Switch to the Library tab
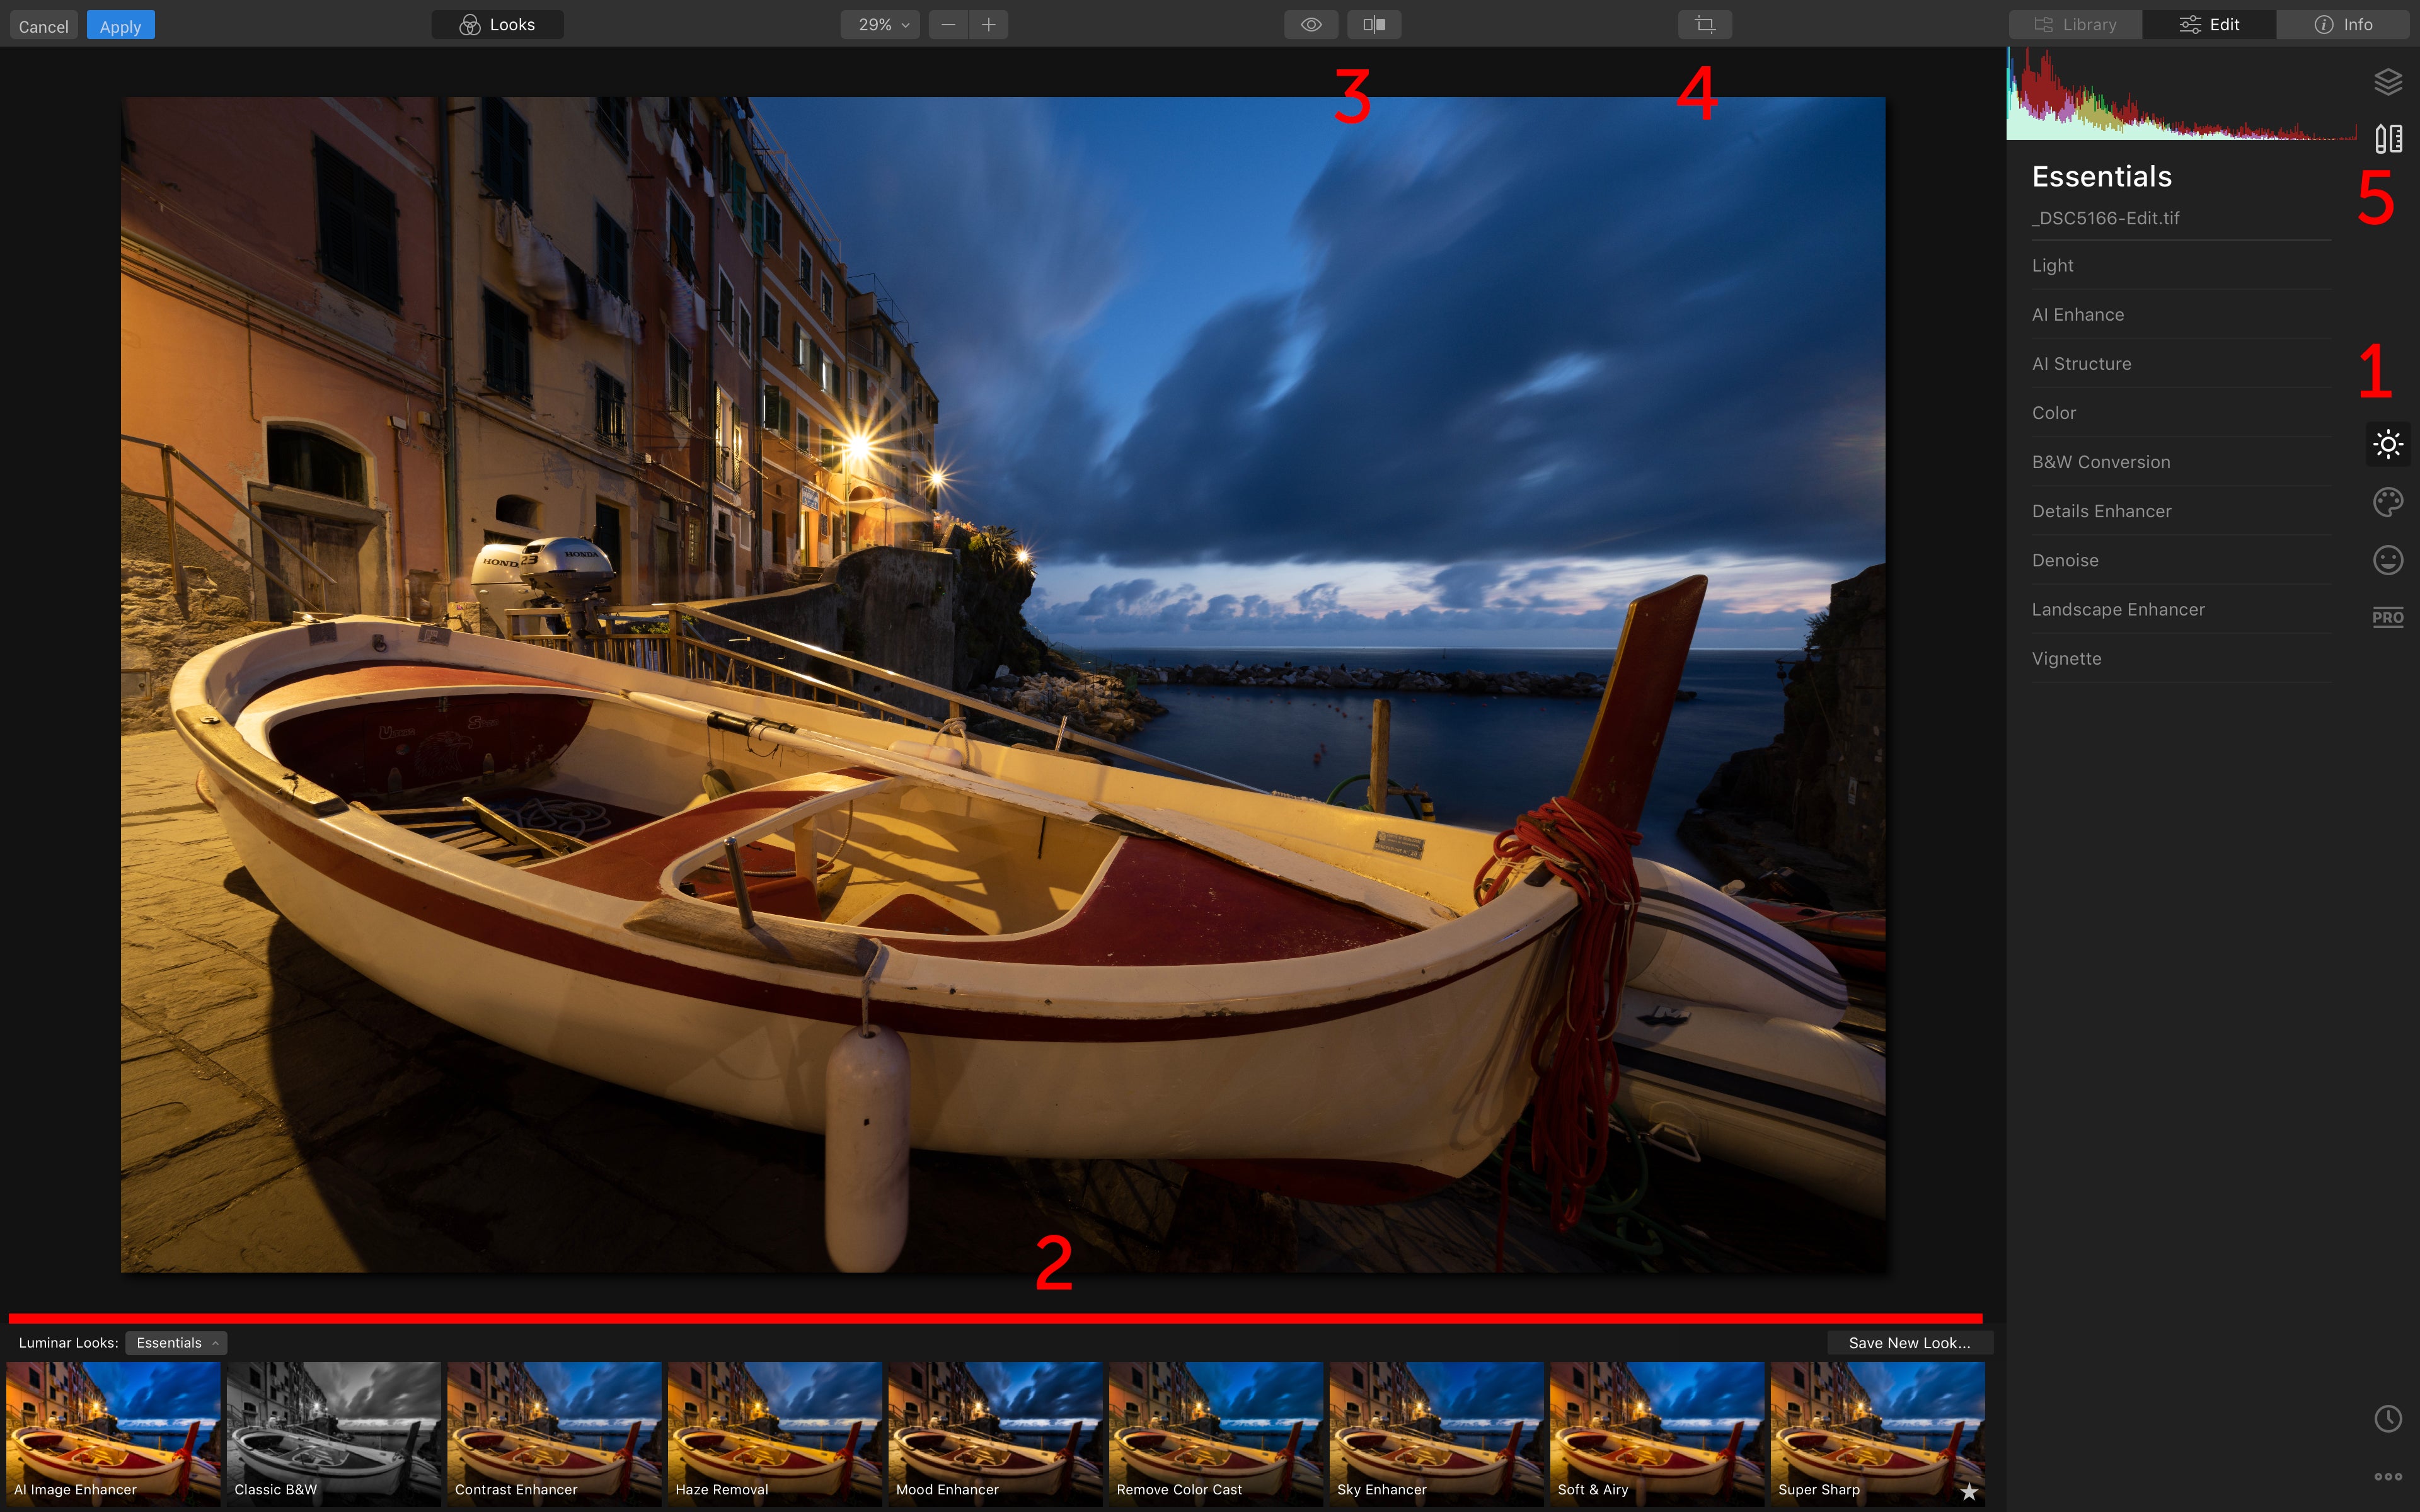2420x1512 pixels. click(2076, 24)
